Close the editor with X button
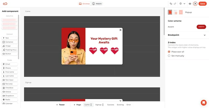209x108 pixels. [195, 4]
